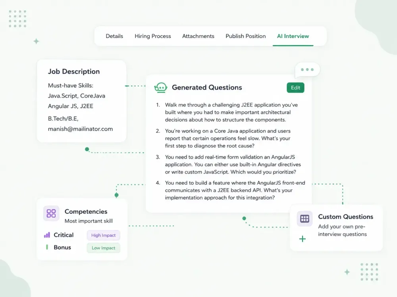Select the Low Impact badge

(x=103, y=248)
